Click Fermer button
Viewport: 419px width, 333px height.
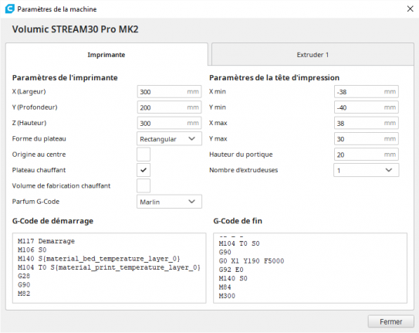[x=390, y=321]
